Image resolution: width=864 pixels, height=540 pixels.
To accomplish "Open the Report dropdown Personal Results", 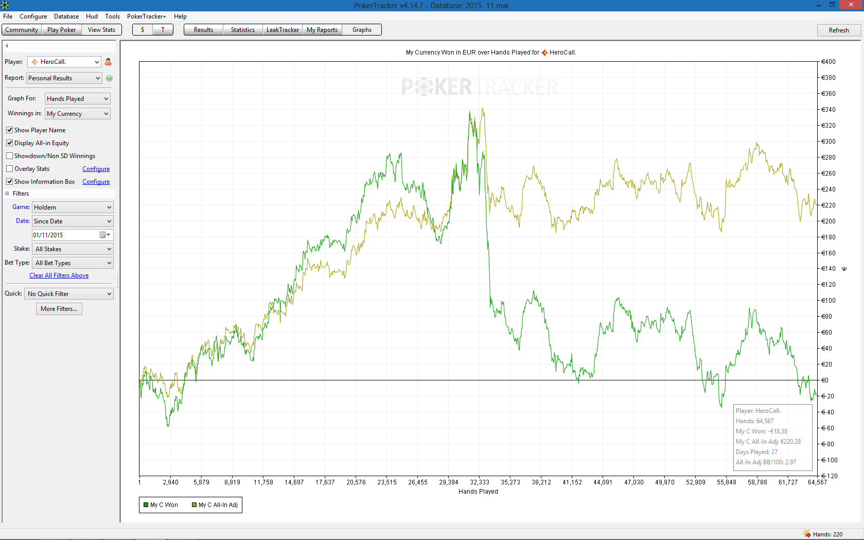I will tap(64, 78).
